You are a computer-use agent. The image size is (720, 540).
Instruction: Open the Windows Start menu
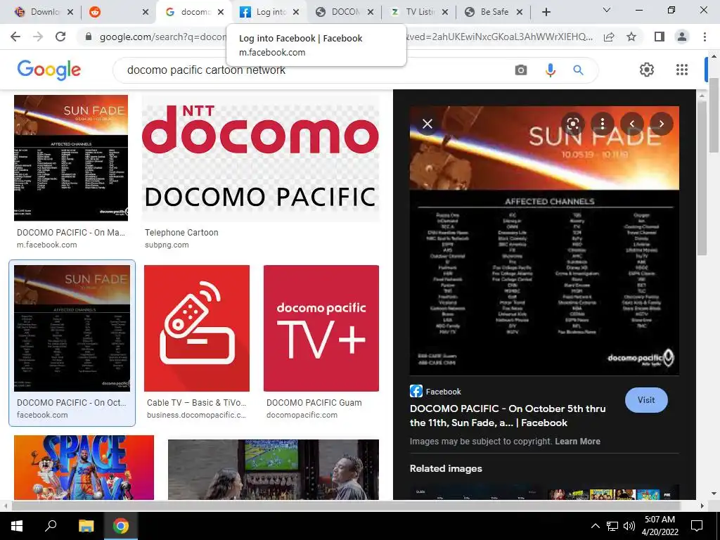point(17,526)
